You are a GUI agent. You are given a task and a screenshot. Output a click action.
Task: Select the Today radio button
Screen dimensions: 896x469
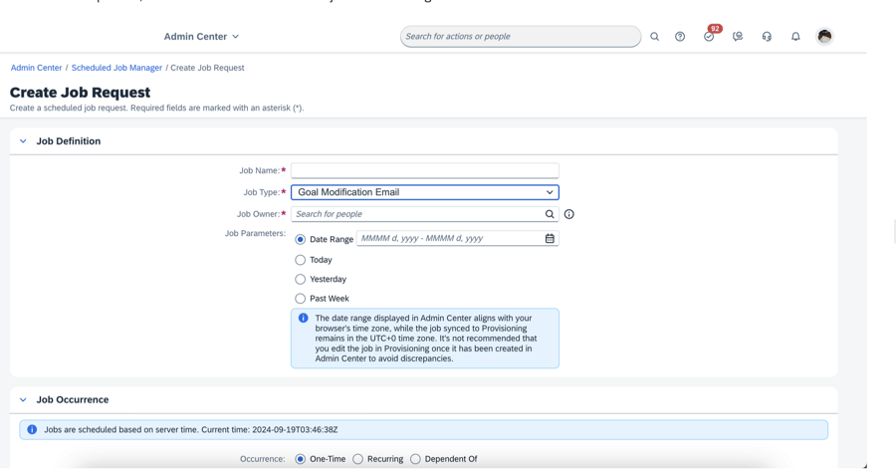point(301,260)
